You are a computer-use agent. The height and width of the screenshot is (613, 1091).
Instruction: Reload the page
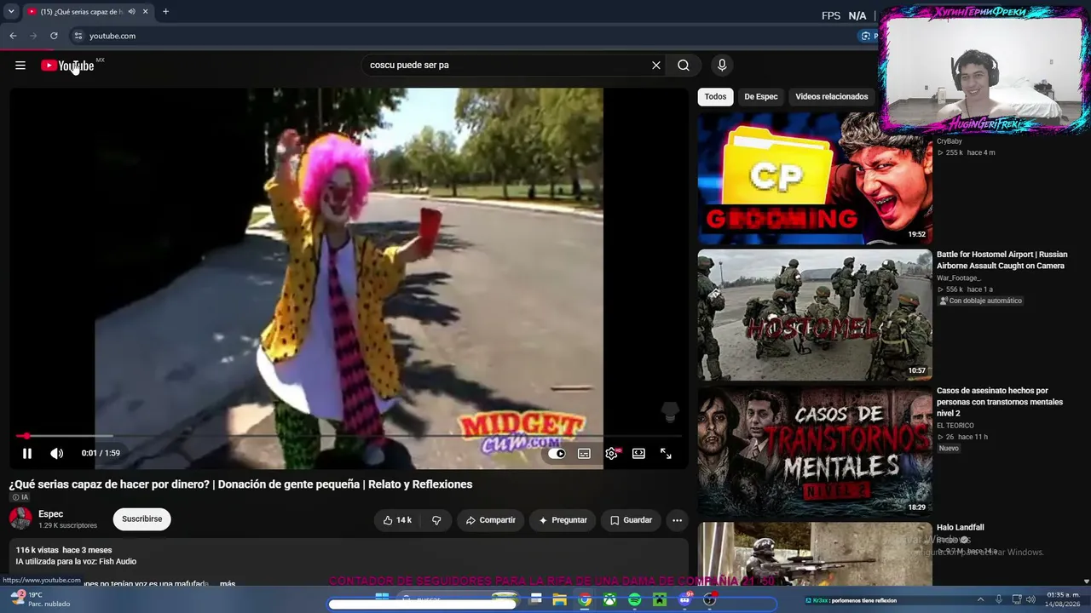(54, 36)
